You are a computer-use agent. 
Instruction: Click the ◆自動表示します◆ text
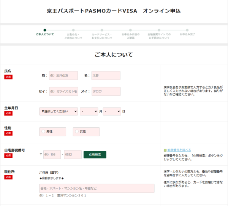52,178
